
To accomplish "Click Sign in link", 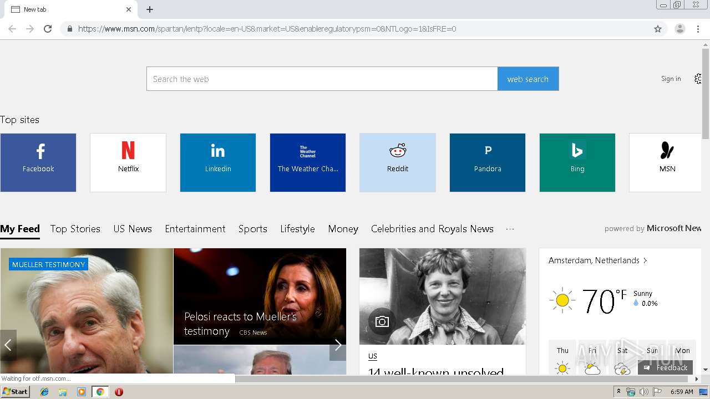I will 671,79.
